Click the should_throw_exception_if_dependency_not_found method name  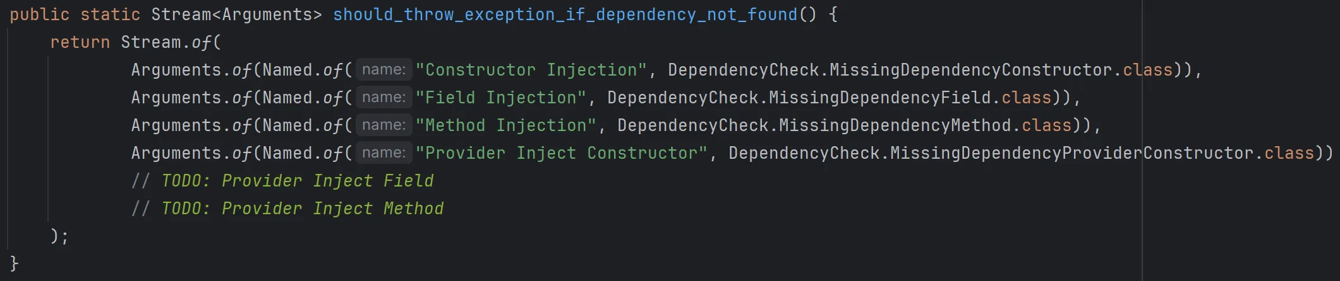[x=565, y=14]
